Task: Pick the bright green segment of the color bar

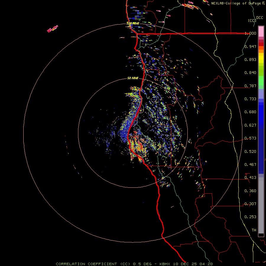Action: pos(261,81)
